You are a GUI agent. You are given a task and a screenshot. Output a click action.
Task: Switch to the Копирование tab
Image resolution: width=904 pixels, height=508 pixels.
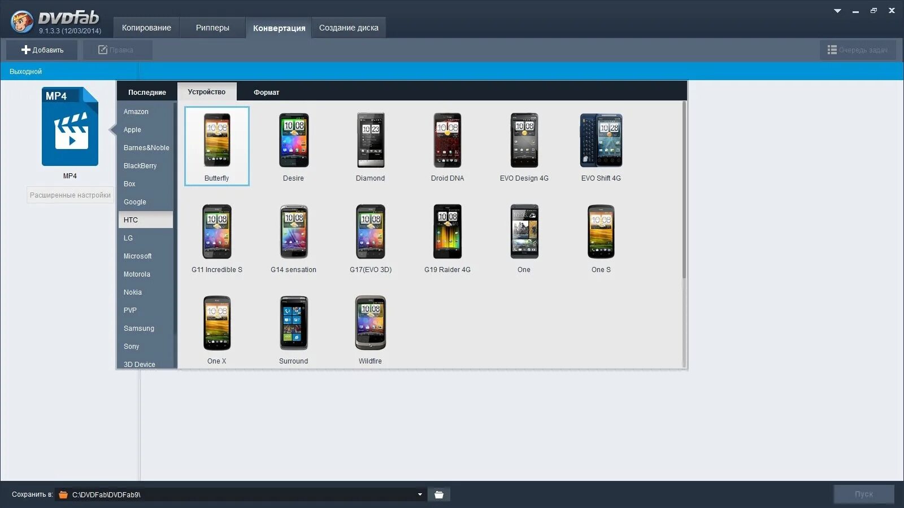(x=146, y=28)
